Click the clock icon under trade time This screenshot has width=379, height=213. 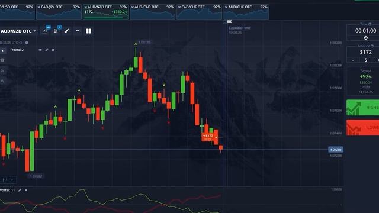[366, 38]
